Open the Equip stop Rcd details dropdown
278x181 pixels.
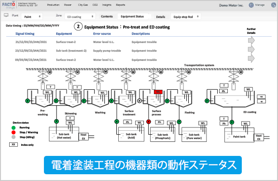186,17
